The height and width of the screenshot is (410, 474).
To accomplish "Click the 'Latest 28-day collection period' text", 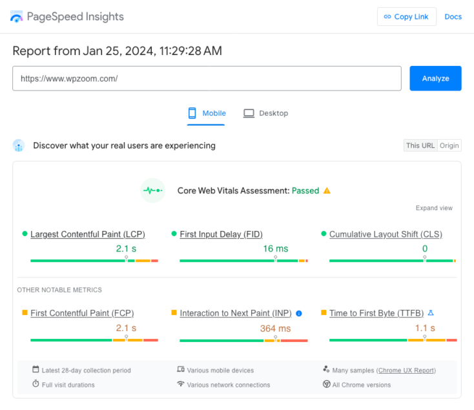I will pyautogui.click(x=87, y=371).
